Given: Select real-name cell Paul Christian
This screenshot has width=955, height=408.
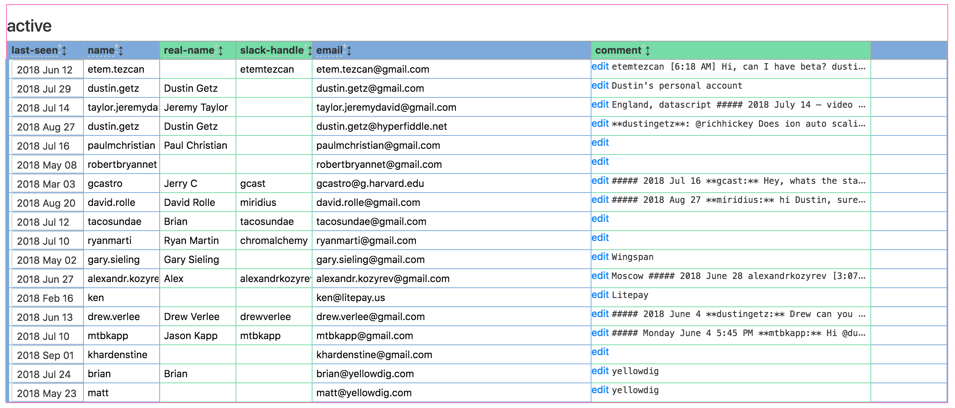Looking at the screenshot, I should tap(198, 145).
